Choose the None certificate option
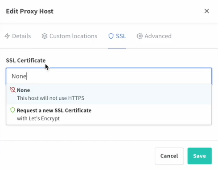Viewport: 218px width, 170px height. tap(109, 94)
